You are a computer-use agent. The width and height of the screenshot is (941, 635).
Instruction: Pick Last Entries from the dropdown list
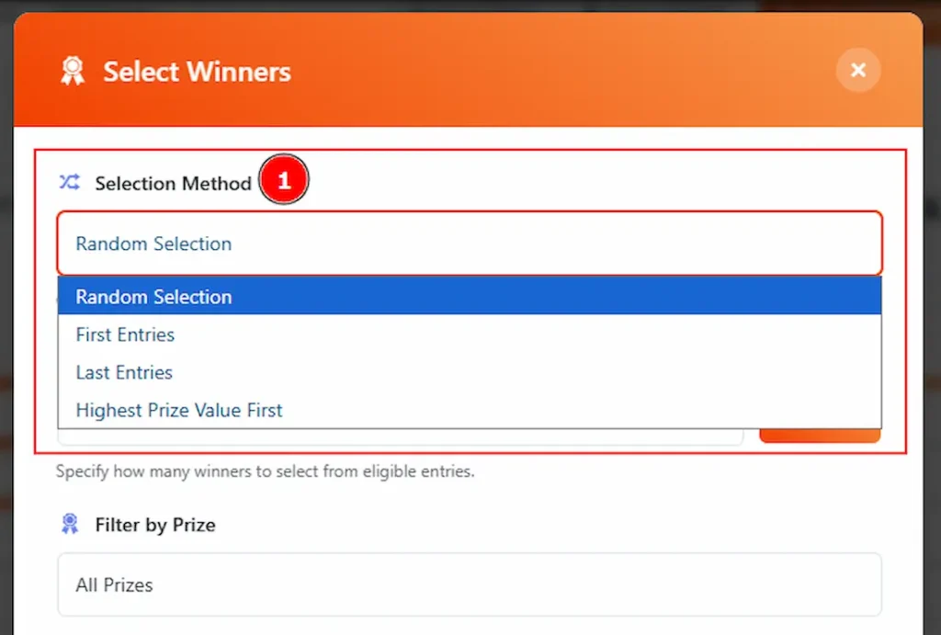[123, 372]
